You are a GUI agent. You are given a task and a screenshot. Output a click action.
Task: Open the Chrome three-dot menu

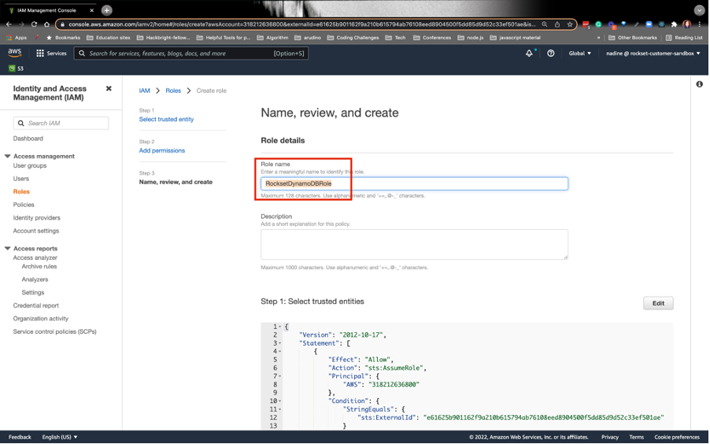click(700, 24)
